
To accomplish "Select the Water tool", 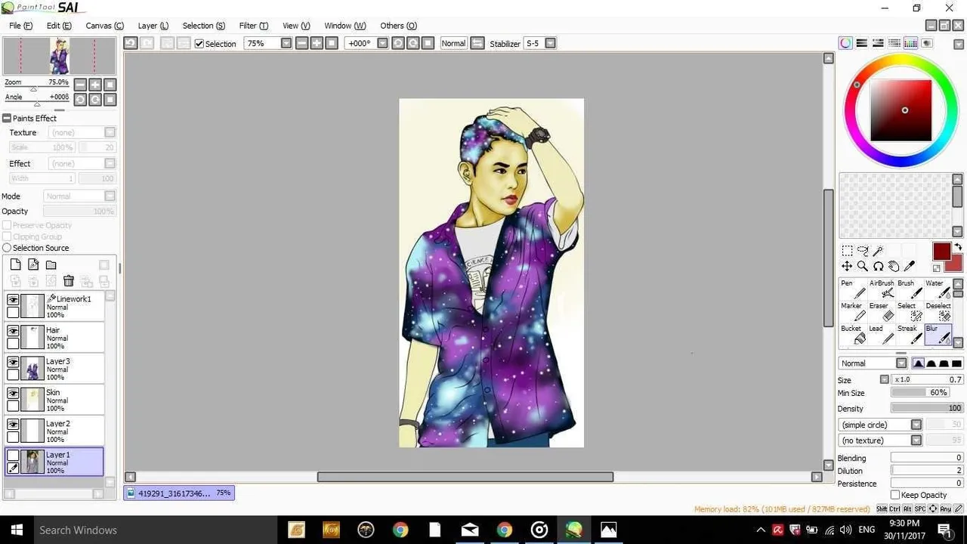I will tap(937, 290).
